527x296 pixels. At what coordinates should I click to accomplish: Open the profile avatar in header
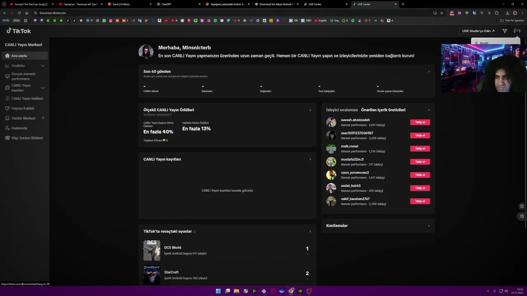tap(517, 31)
